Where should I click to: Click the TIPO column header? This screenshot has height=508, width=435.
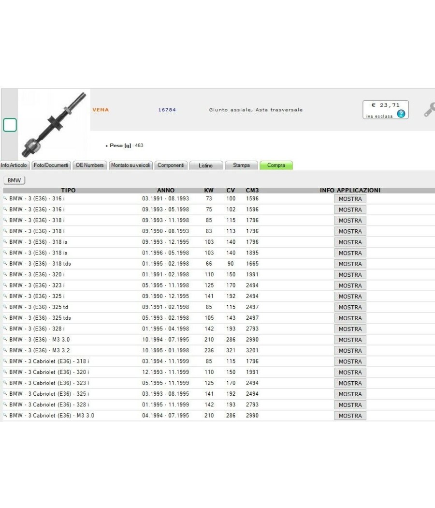click(x=68, y=190)
